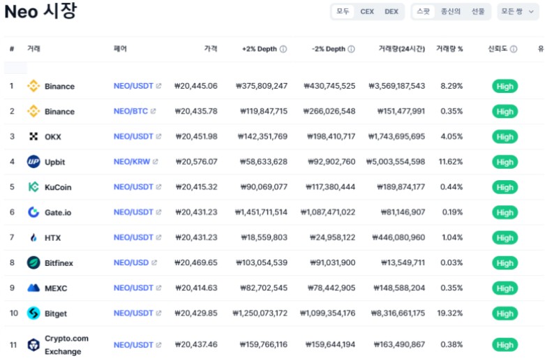Open the Upbit NEO/KRW pair link
Image resolution: width=545 pixels, height=363 pixels.
[132, 162]
